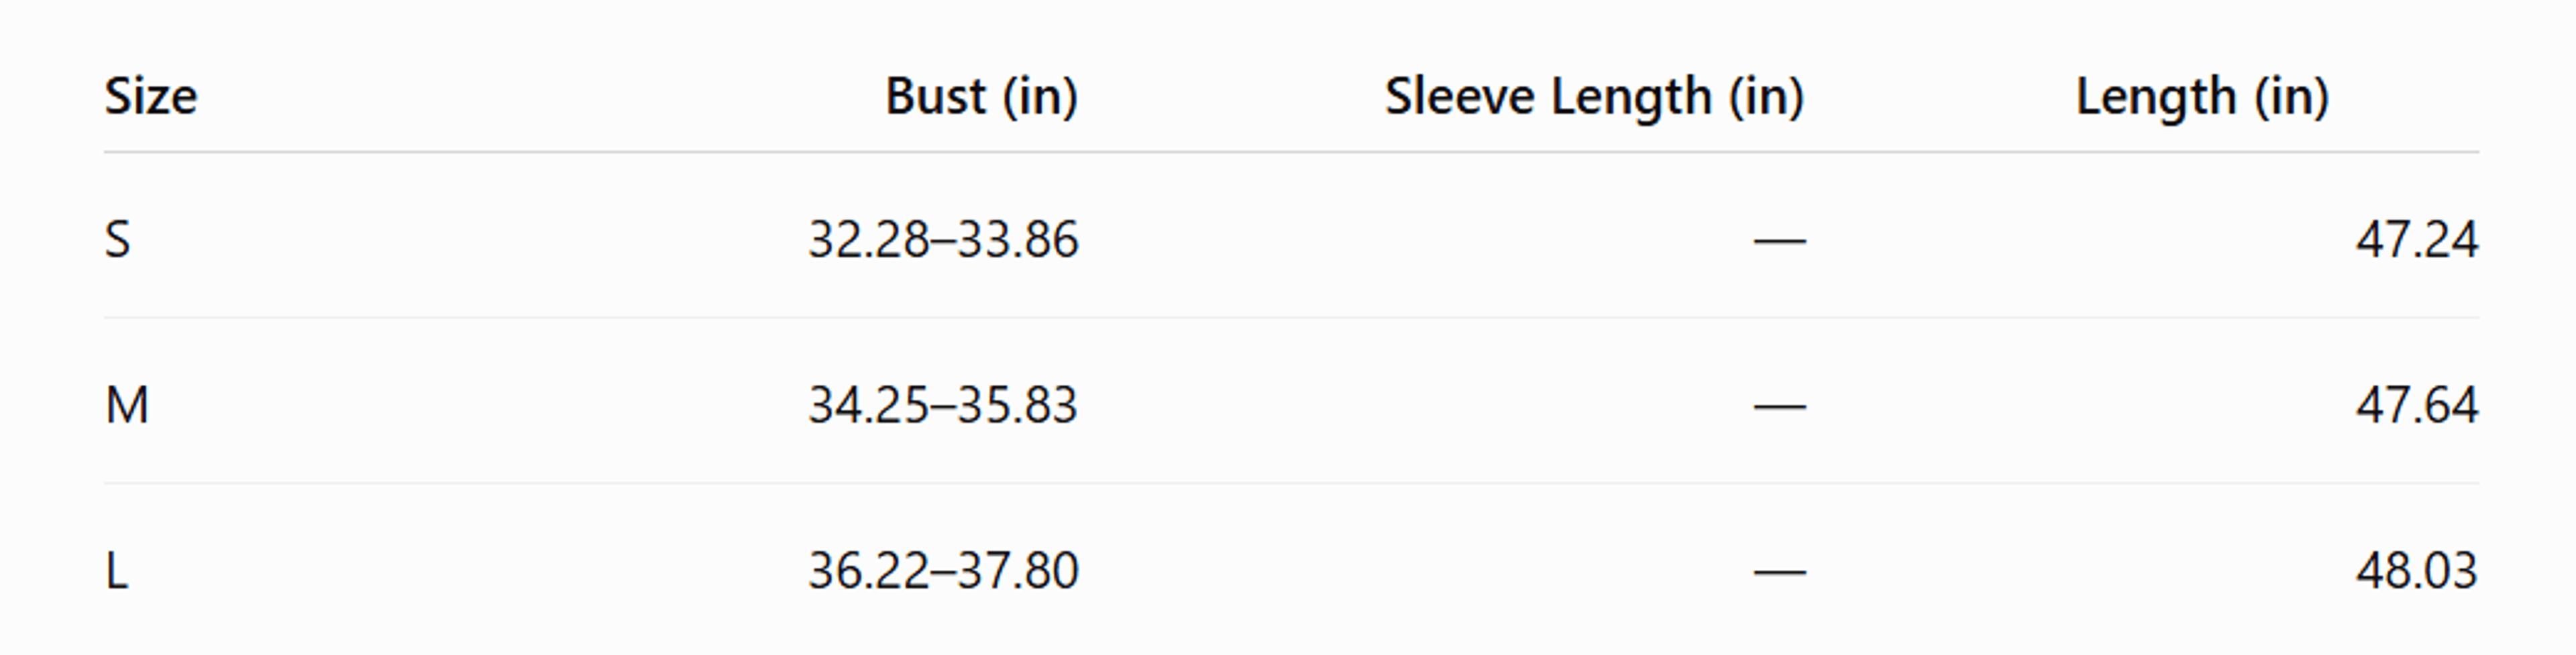Select the L size cell

click(x=117, y=571)
